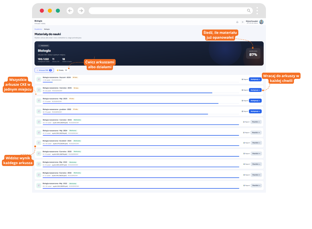The height and width of the screenshot is (229, 312).
Task: Continue the Styczeń 2026 sheet with Kontynuuj
Action: point(255,79)
